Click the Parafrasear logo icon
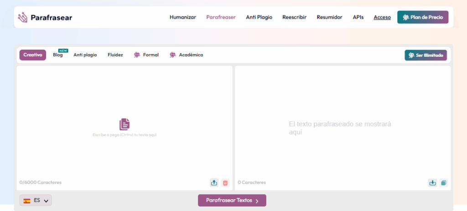This screenshot has width=467, height=211. [x=23, y=17]
